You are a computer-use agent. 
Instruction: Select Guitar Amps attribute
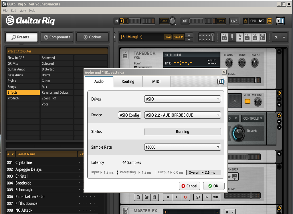(x=23, y=69)
